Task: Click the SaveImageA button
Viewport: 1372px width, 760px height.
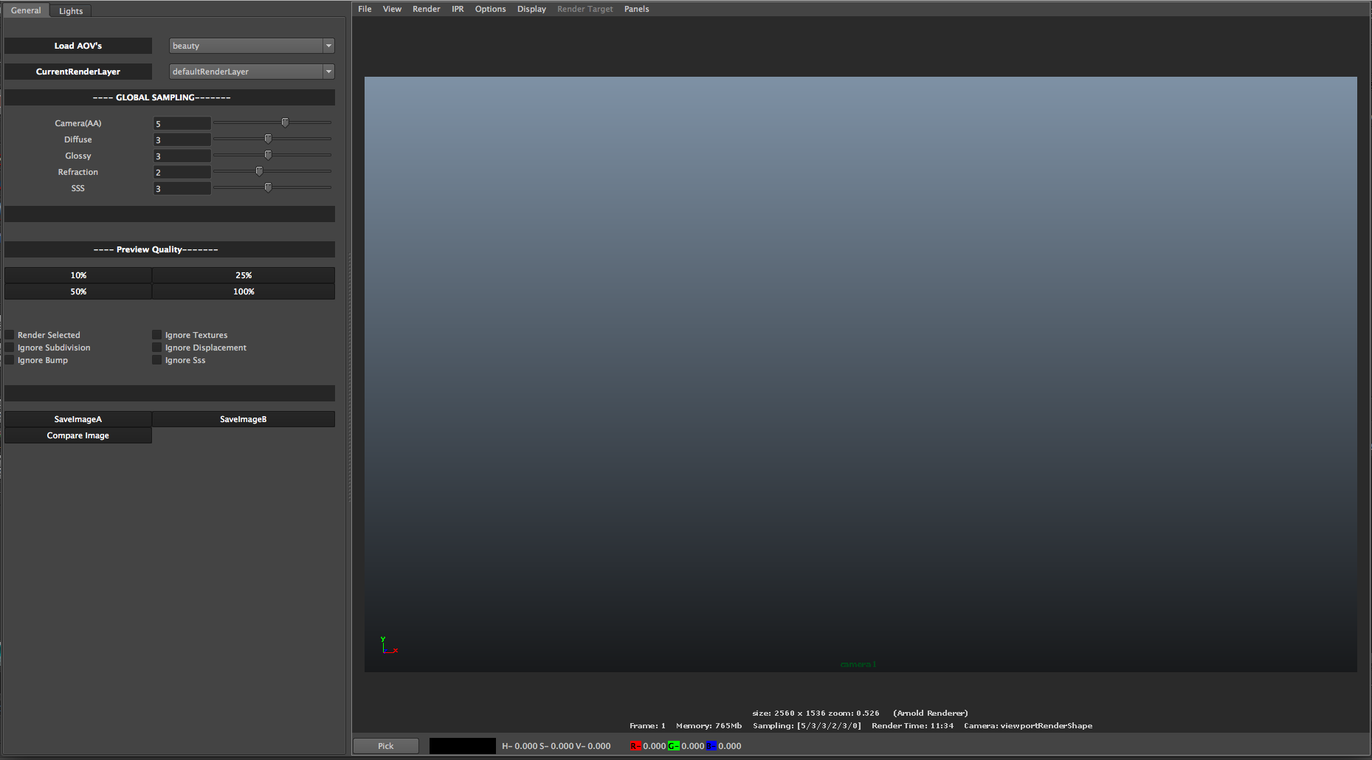Action: coord(78,419)
